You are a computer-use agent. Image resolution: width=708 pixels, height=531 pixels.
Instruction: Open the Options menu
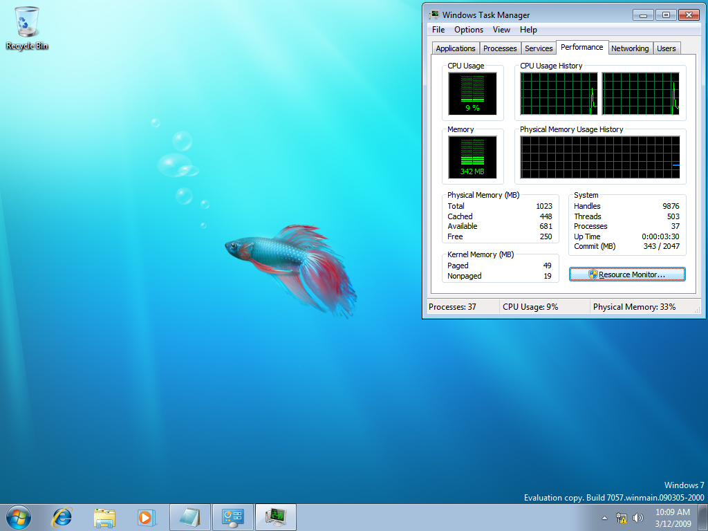click(469, 30)
